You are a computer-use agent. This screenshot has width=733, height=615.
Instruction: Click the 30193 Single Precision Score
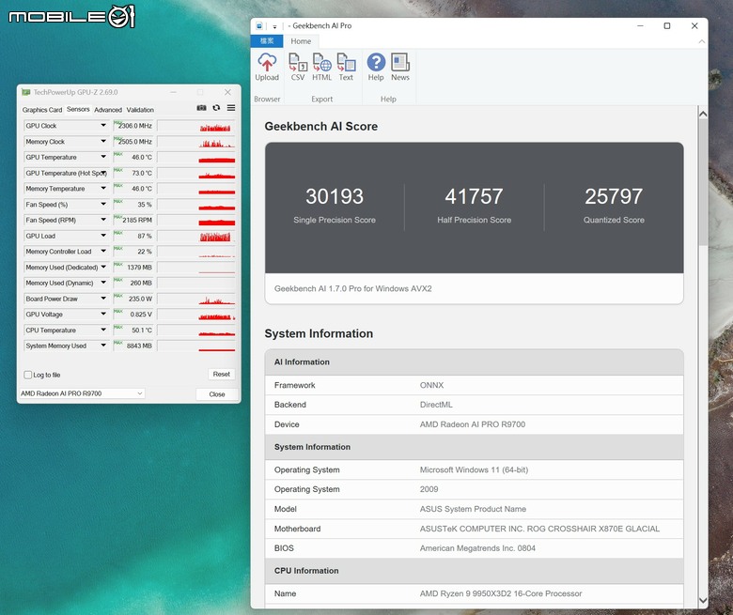(335, 196)
